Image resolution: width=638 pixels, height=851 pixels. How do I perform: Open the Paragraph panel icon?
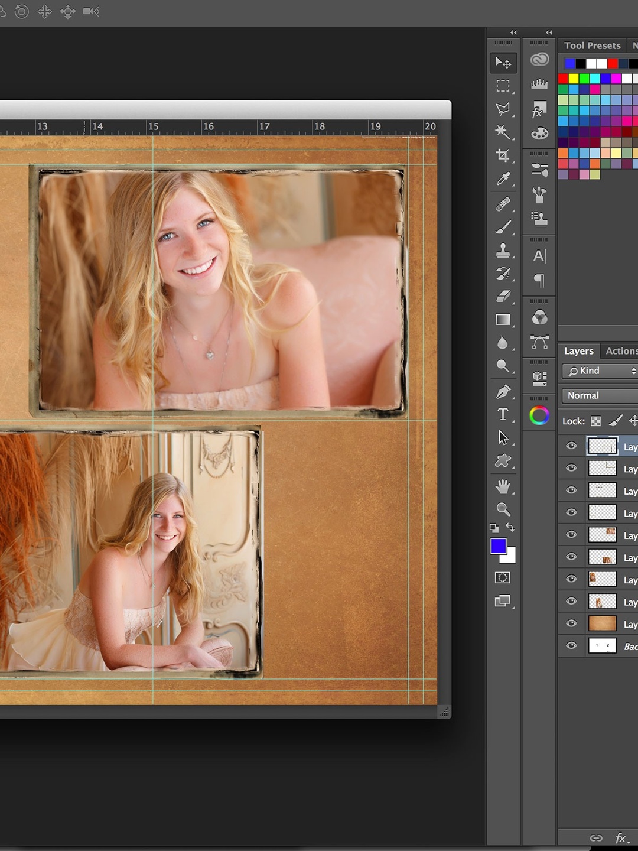tap(539, 280)
